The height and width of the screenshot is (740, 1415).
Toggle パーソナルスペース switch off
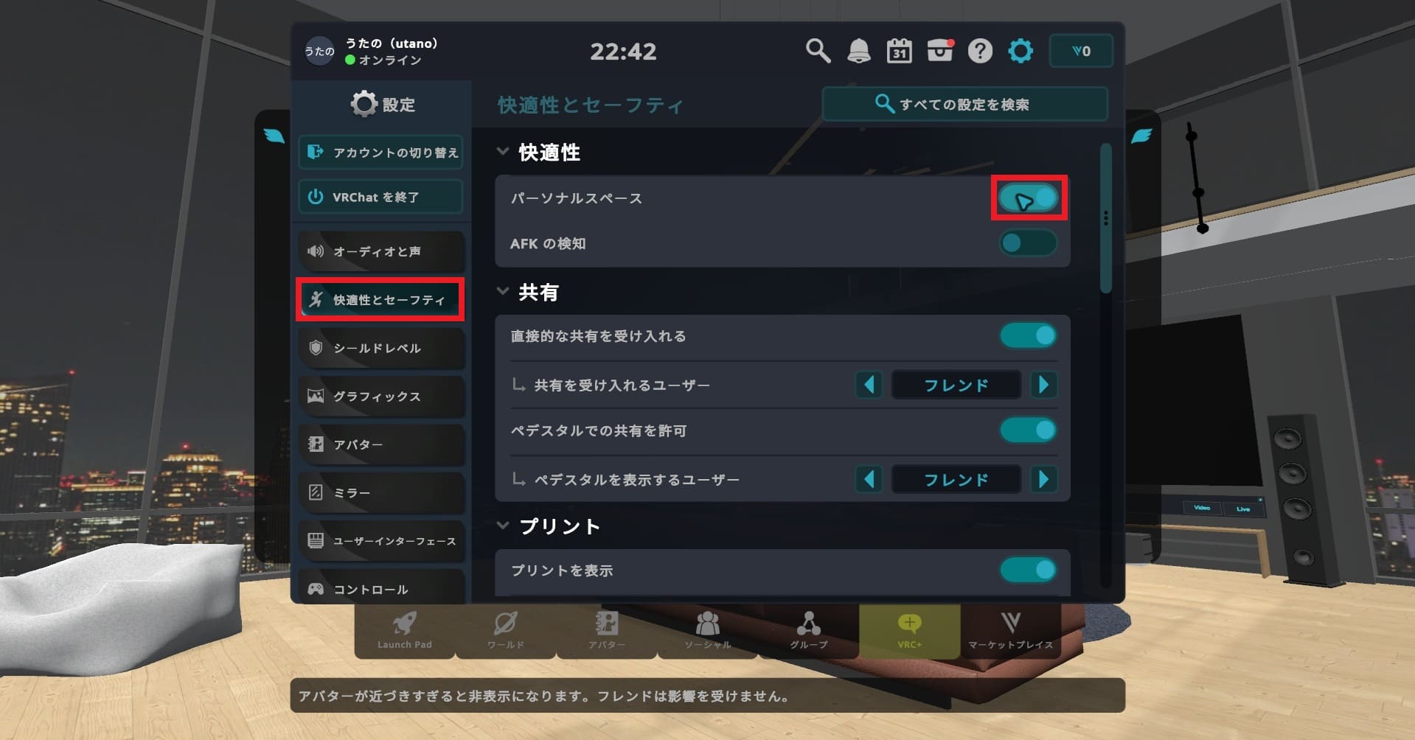point(1029,198)
